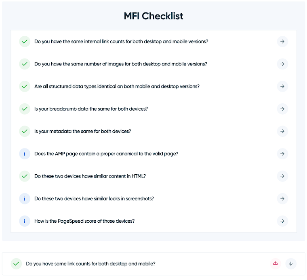Screen dimensions: 307x280
Task: Click the MFI Checklist heading
Action: [x=153, y=16]
